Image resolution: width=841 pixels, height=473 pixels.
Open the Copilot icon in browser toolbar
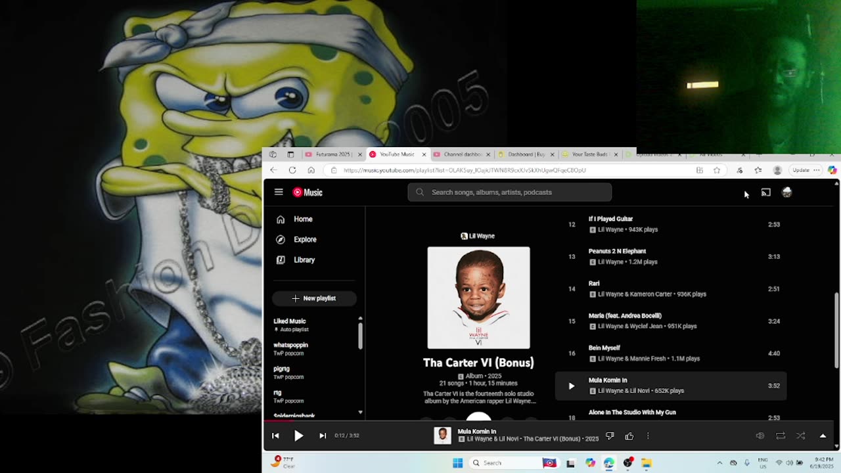pyautogui.click(x=832, y=170)
